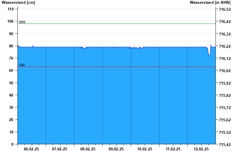The image size is (233, 160).
Task: Click the 100 tick on left axis
Action: 10,21
